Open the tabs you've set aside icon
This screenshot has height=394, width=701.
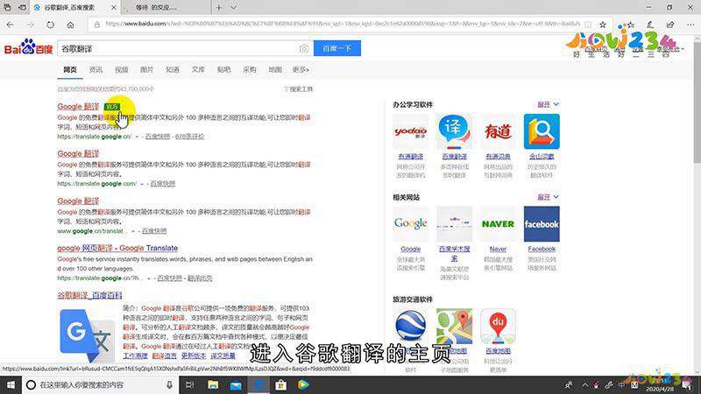coord(7,8)
